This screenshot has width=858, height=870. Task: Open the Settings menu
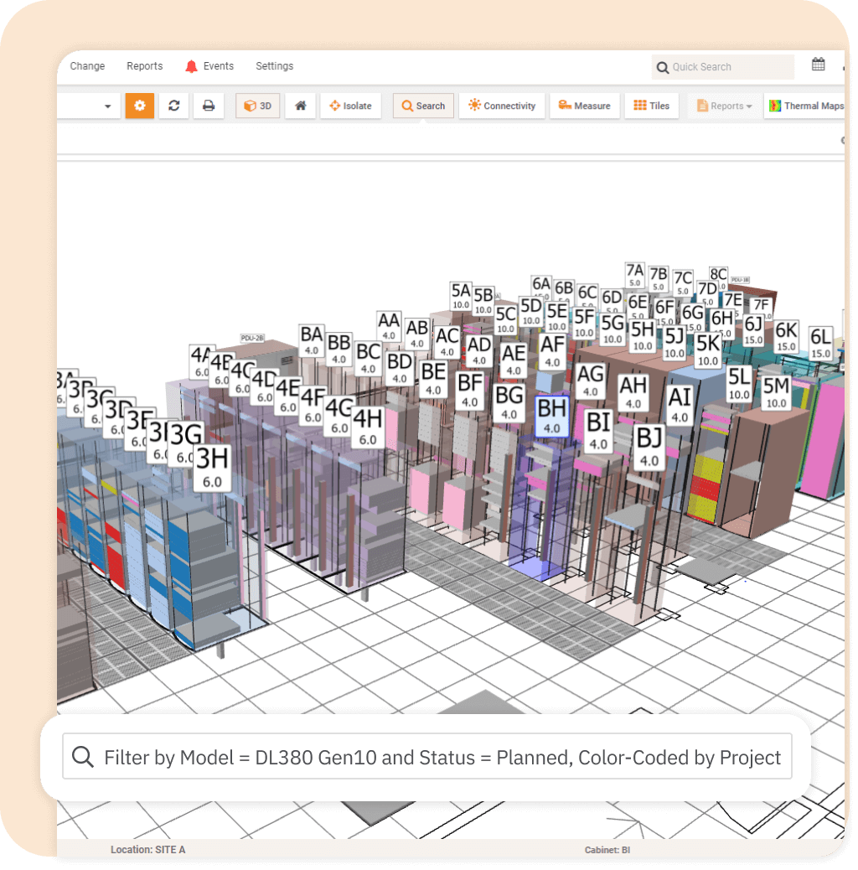tap(274, 66)
